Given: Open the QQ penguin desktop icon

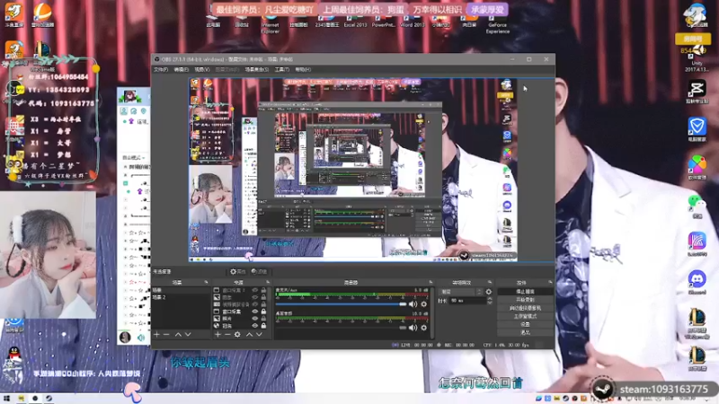Looking at the screenshot, I should click(x=14, y=356).
